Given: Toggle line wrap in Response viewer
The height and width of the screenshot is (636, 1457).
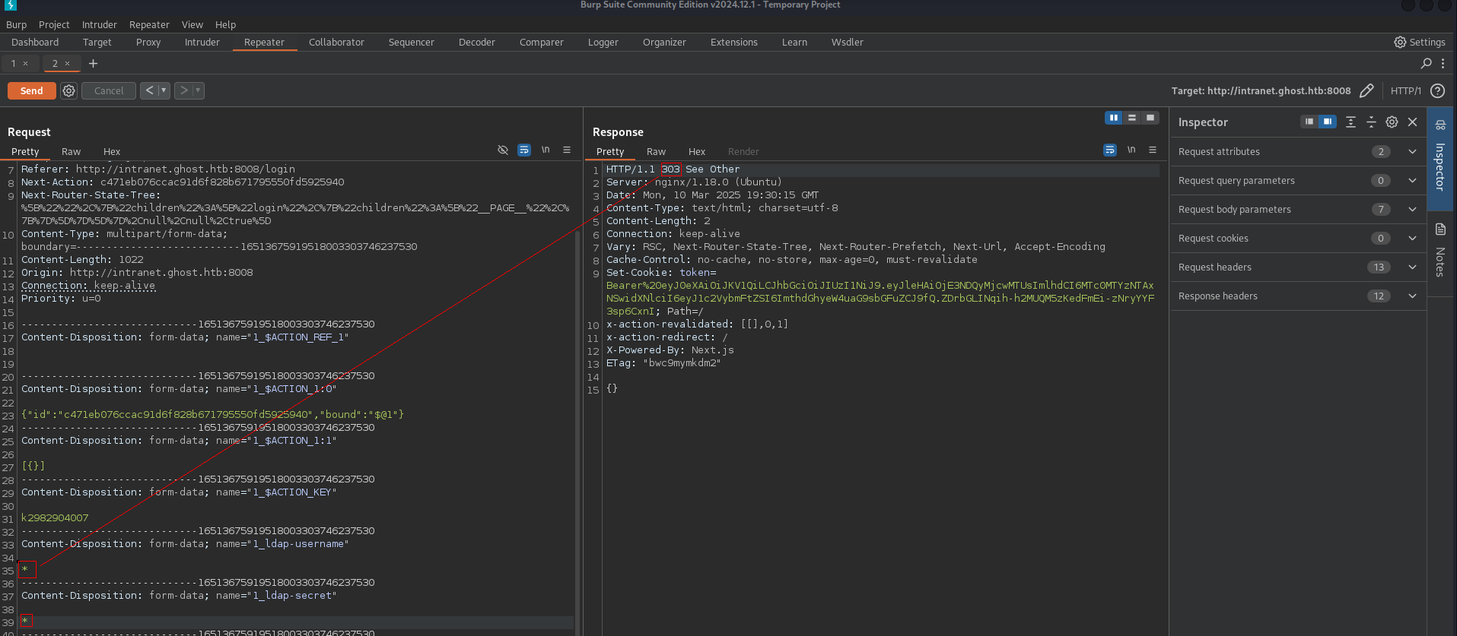Looking at the screenshot, I should coord(1110,150).
